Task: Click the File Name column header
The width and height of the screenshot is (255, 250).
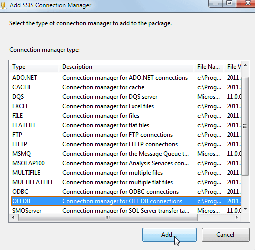Action: 209,67
